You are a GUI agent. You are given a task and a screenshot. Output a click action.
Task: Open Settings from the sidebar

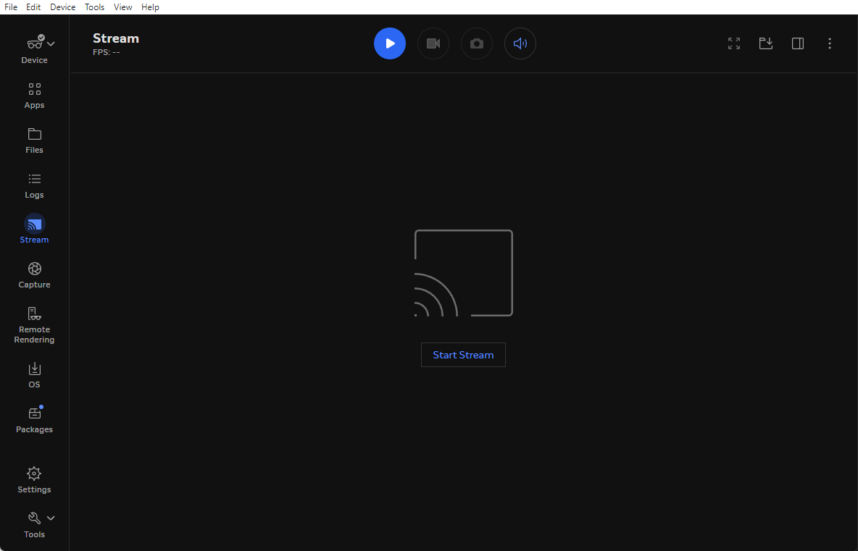[x=34, y=479]
